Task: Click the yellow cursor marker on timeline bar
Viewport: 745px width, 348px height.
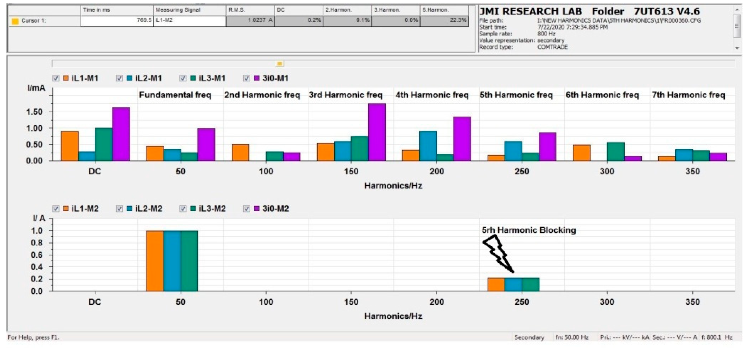Action: tap(280, 63)
